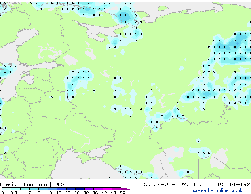Click the "40" legend scale label
This screenshot has width=251, height=194.
[104, 192]
